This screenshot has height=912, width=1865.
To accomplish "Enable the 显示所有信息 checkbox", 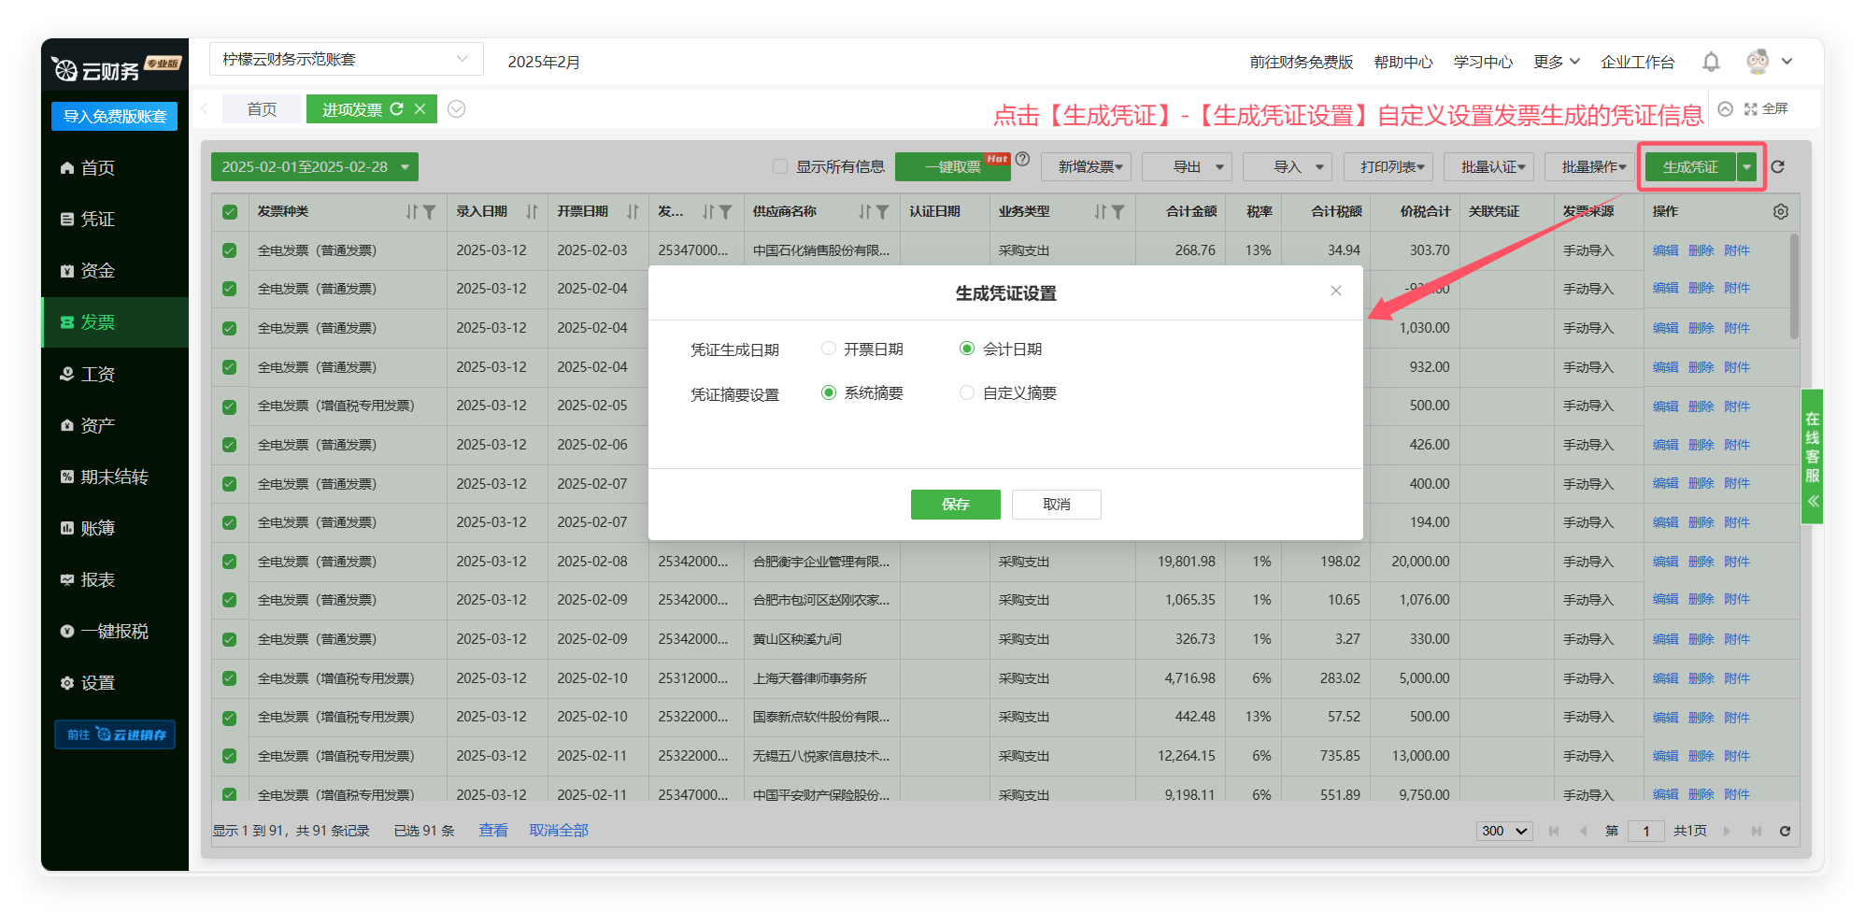I will [780, 166].
